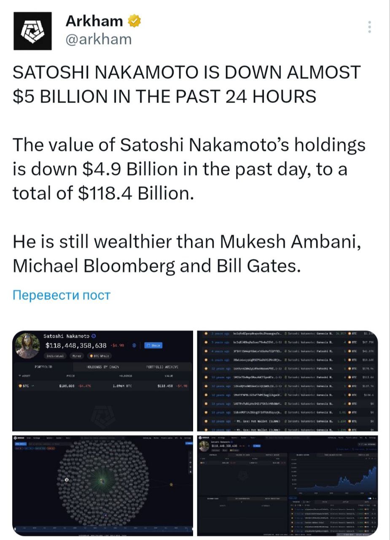Translate the post via "Перевести пост"
This screenshot has height=540, width=390.
62,294
